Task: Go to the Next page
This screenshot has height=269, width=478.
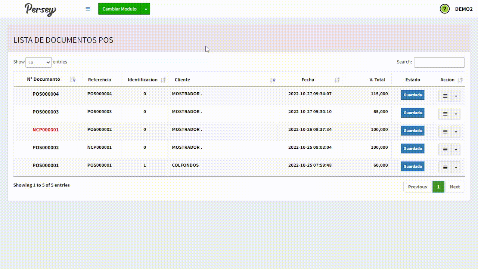Action: point(454,187)
